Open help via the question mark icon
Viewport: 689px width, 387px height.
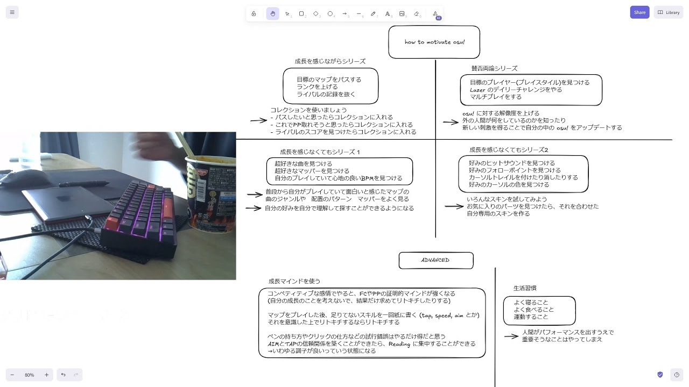[677, 375]
